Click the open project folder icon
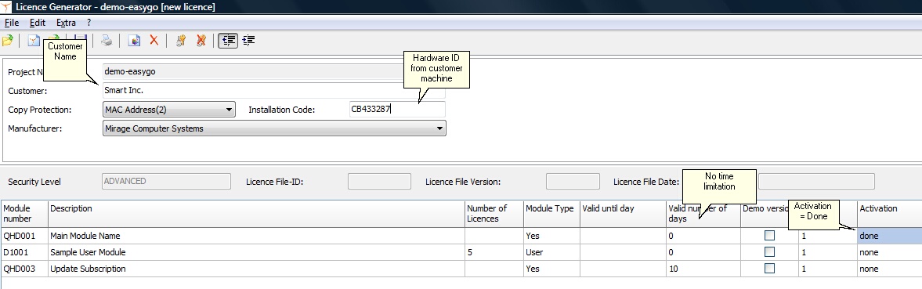The width and height of the screenshot is (922, 289). (x=8, y=41)
